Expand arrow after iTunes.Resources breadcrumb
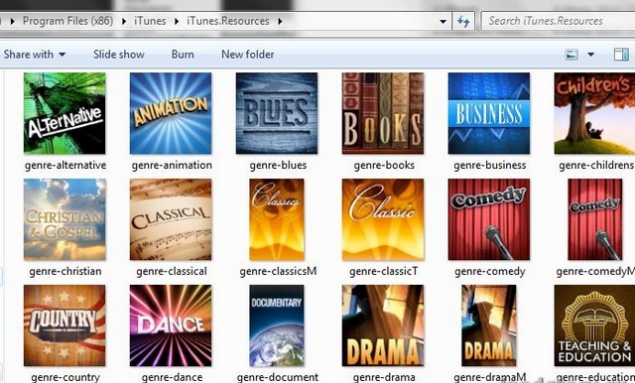This screenshot has height=383, width=635. [x=280, y=21]
